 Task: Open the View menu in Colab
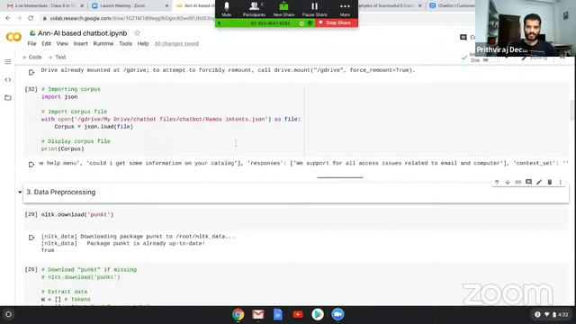62,43
